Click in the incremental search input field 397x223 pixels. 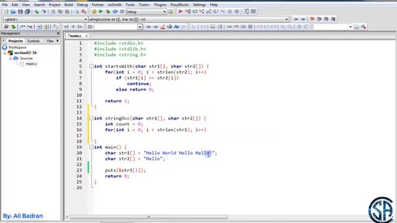(x=116, y=27)
